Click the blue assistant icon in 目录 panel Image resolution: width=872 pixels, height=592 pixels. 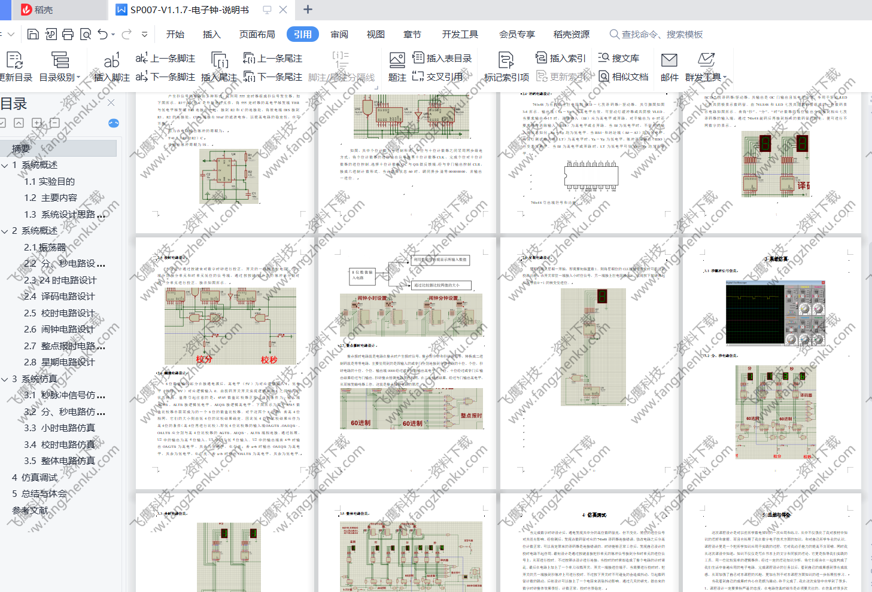pyautogui.click(x=114, y=123)
